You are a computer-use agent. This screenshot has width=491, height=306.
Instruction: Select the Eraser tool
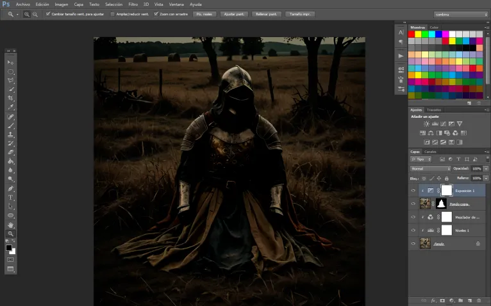[10, 152]
